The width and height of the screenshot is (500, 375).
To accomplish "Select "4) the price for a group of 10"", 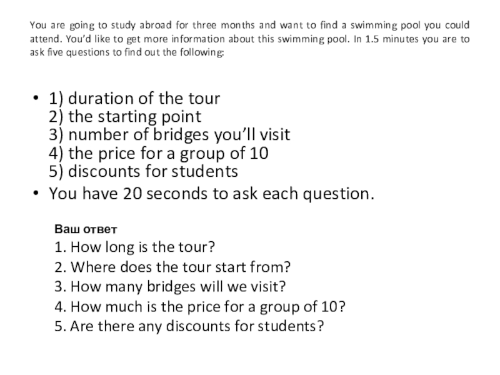I will coord(159,153).
